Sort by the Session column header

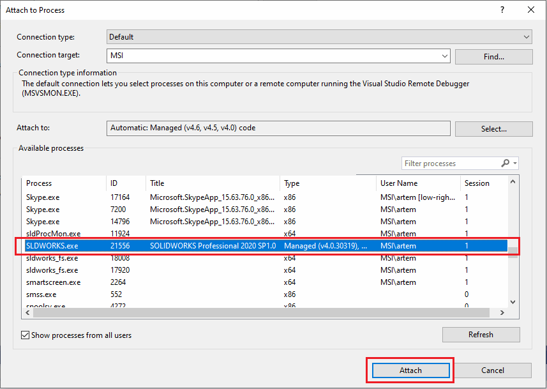tap(484, 183)
